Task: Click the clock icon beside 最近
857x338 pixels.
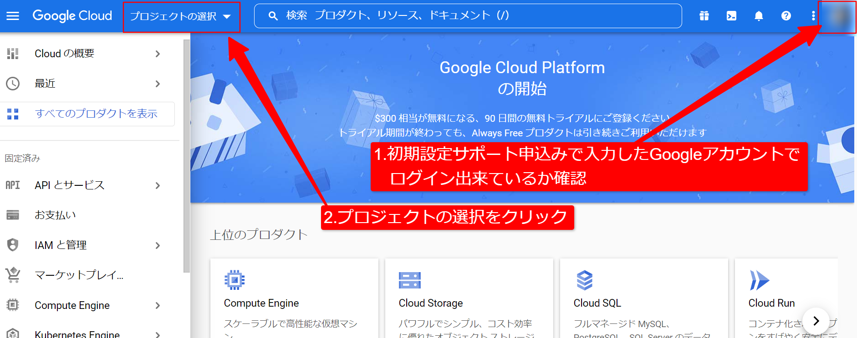Action: click(x=13, y=84)
